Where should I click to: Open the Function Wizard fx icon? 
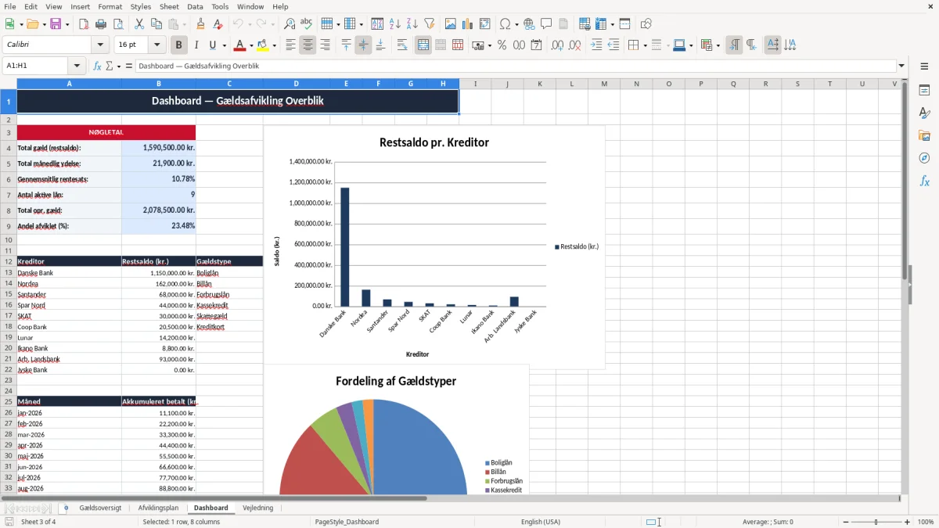(97, 66)
